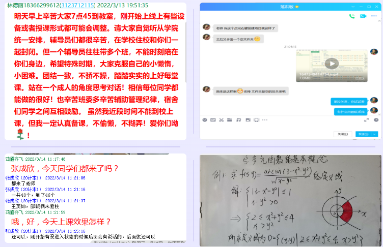Start a voice call with 范洪敏
Image resolution: width=383 pixels, height=247 pixels.
click(351, 16)
